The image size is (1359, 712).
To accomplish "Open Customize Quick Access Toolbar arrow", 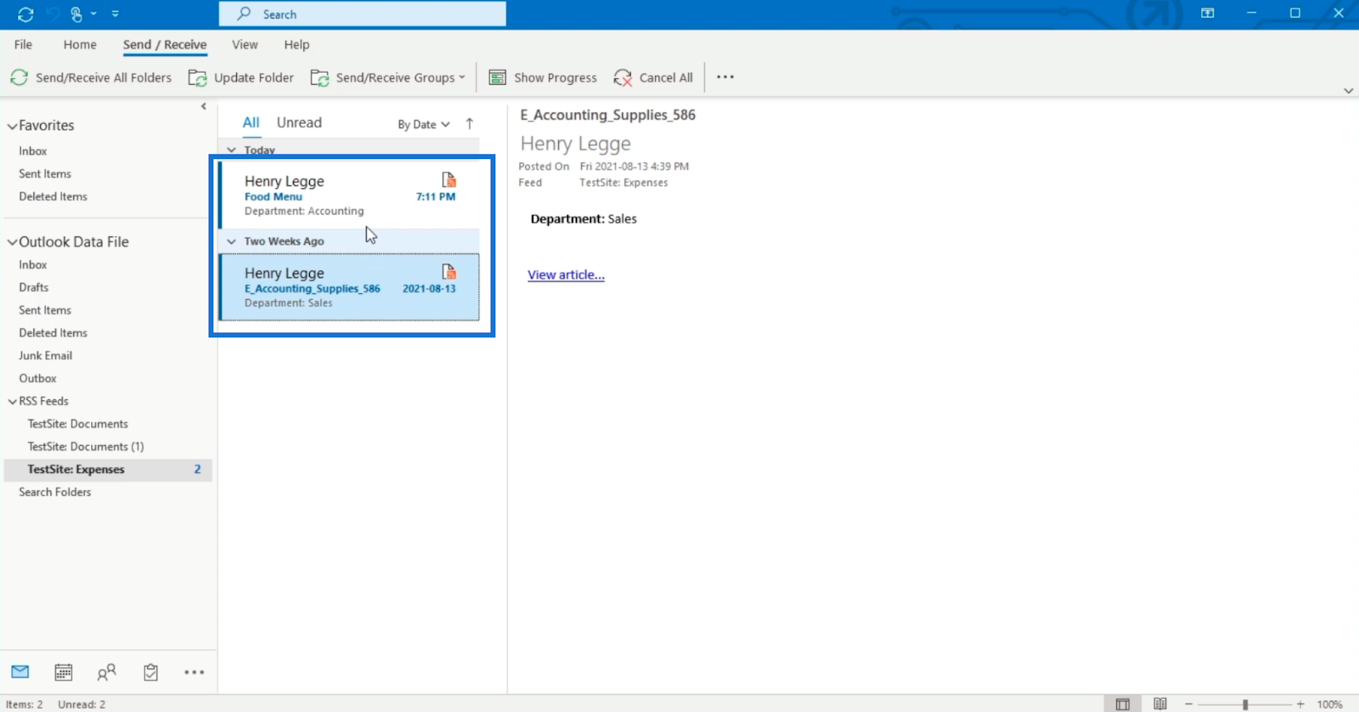I will [115, 14].
